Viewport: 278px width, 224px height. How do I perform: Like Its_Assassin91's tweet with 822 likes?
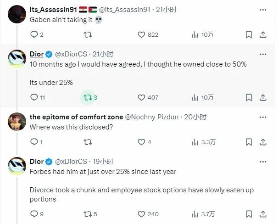[142, 34]
